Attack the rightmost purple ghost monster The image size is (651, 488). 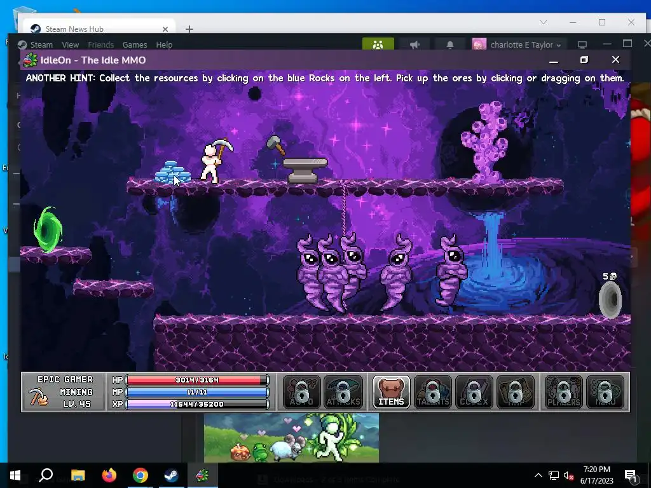(451, 269)
